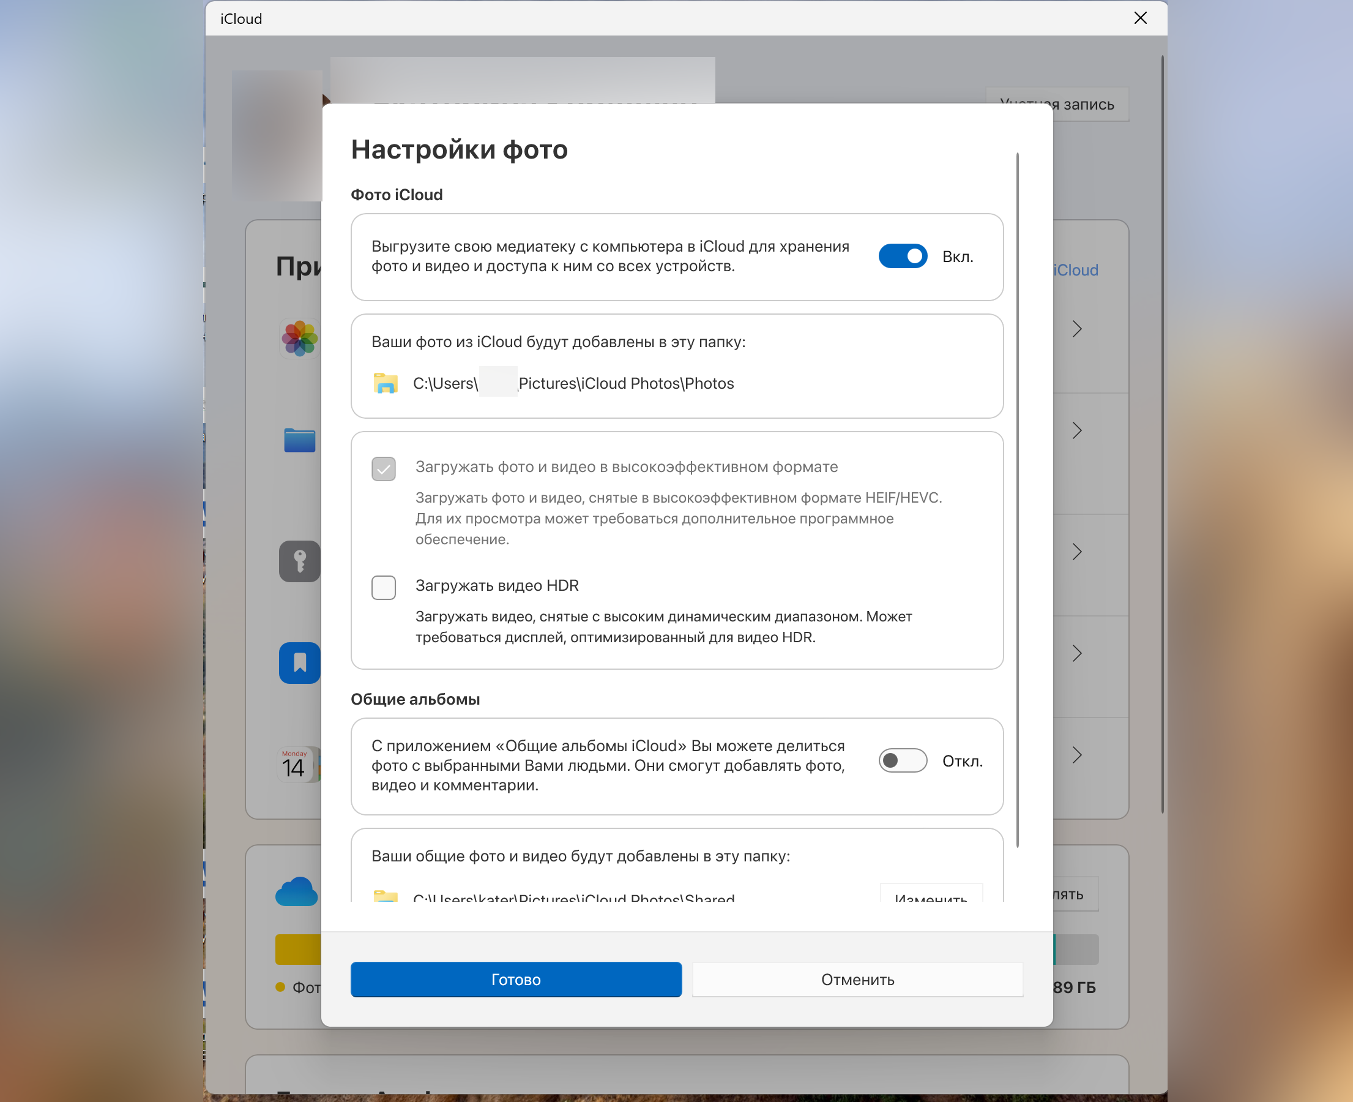Image resolution: width=1353 pixels, height=1102 pixels.
Task: Click the main iCloud window scrollbar
Action: tap(1162, 433)
